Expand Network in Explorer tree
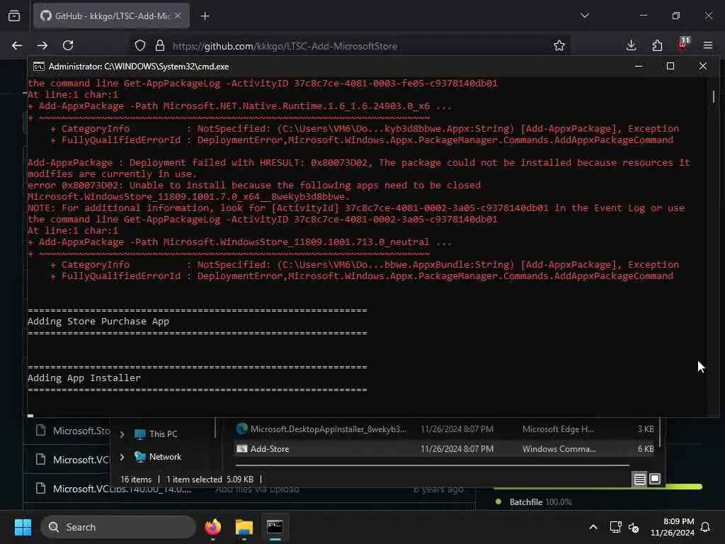 122,457
